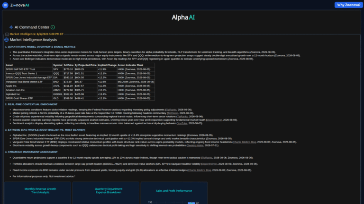Click the AlphaAI page title
The width and height of the screenshot is (364, 204).
pyautogui.click(x=183, y=17)
